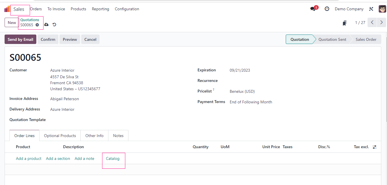This screenshot has width=387, height=185.
Task: Open the messages chat icon with badge
Action: [313, 9]
